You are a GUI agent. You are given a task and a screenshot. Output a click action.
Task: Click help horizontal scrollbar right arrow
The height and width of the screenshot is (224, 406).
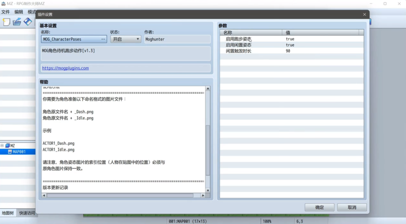click(203, 195)
